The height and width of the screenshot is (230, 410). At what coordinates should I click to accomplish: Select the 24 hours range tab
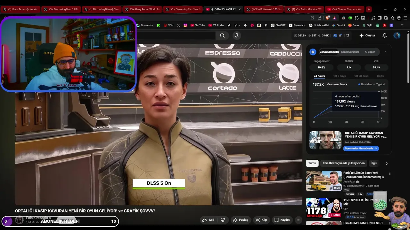[x=319, y=76]
